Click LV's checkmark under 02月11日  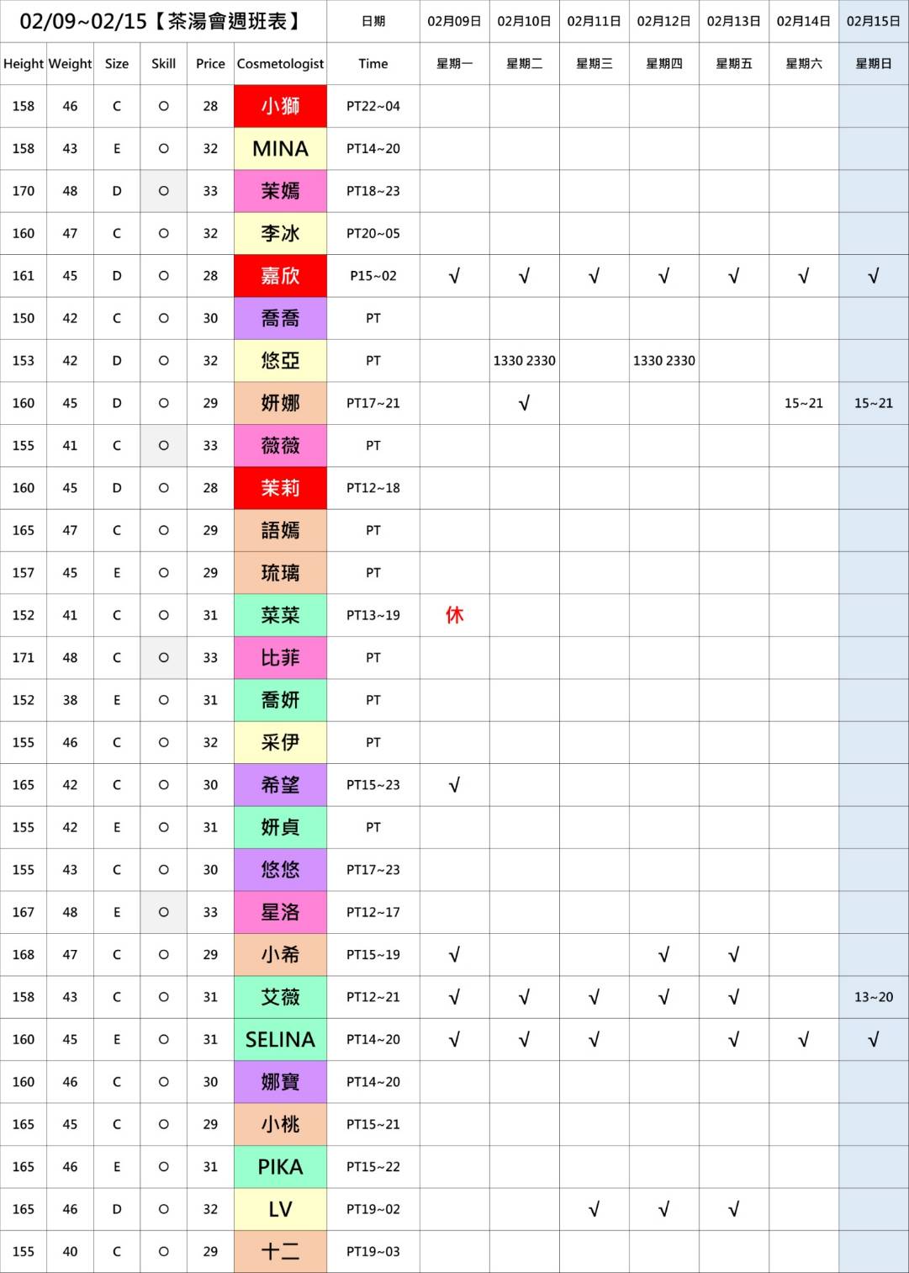point(594,1209)
